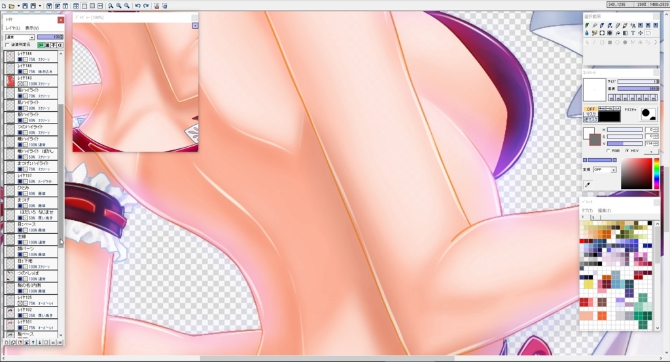
Task: Select the Move tool cross-arrow icon
Action: [641, 33]
